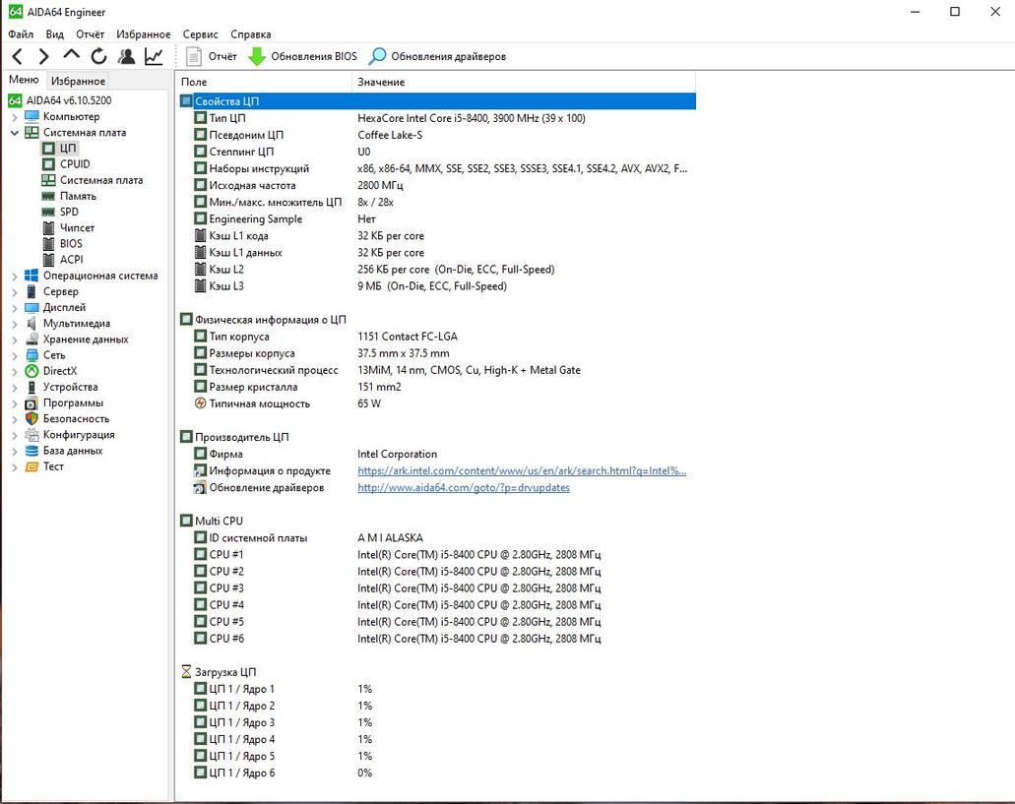Collapse the Системная плата parent node
This screenshot has height=804, width=1015.
pyautogui.click(x=14, y=133)
